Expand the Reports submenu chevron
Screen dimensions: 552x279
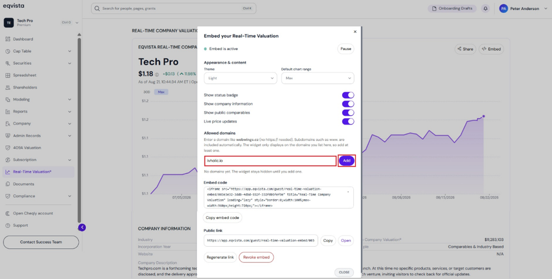click(x=69, y=112)
